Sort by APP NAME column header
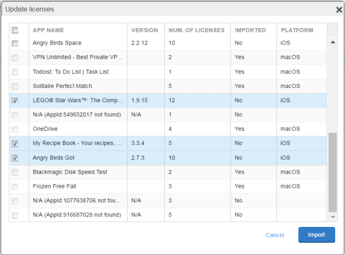The width and height of the screenshot is (345, 255). click(48, 30)
